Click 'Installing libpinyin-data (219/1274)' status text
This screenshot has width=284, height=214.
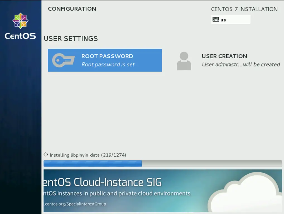click(x=88, y=155)
